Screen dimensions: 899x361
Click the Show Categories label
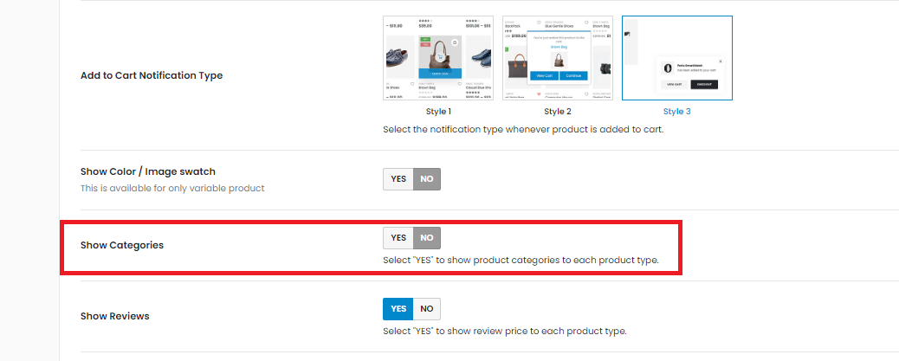pyautogui.click(x=122, y=245)
